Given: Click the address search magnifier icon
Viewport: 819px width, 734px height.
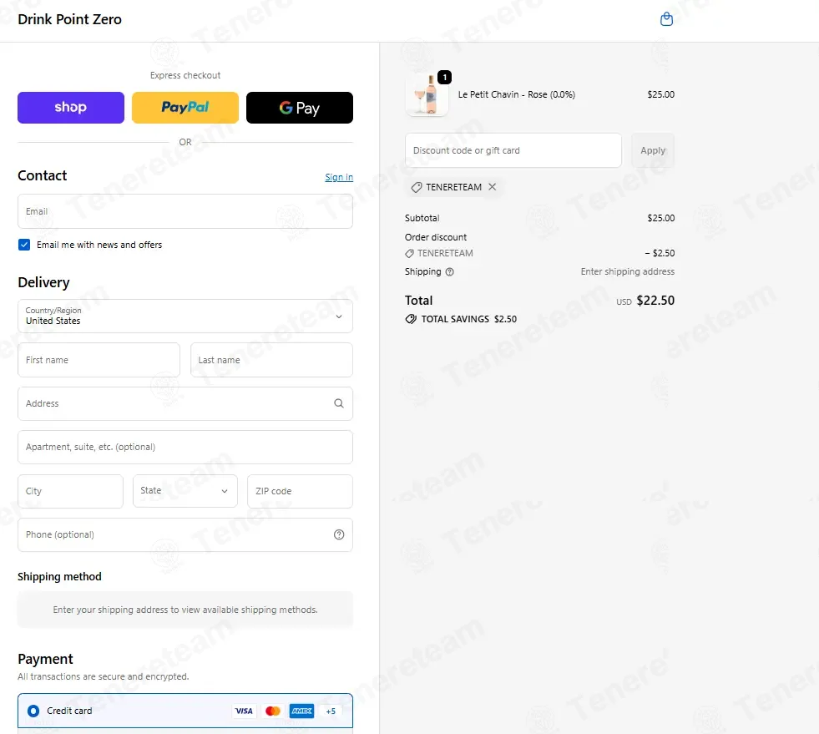Looking at the screenshot, I should coord(339,403).
